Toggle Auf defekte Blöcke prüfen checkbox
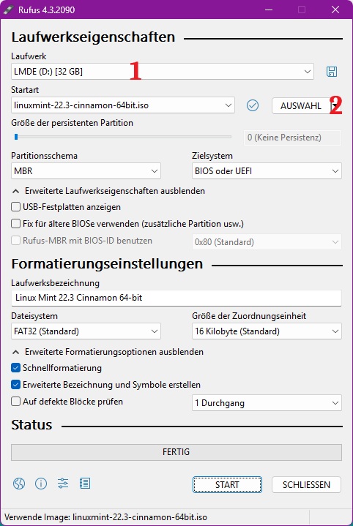Screen dimensions: 353x526 [x=16, y=402]
